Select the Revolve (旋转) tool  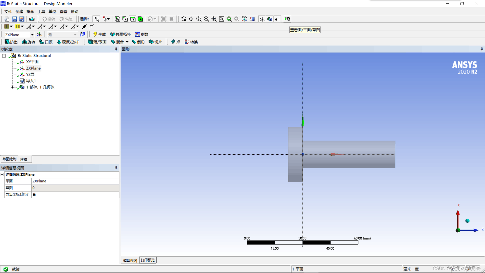pyautogui.click(x=28, y=42)
